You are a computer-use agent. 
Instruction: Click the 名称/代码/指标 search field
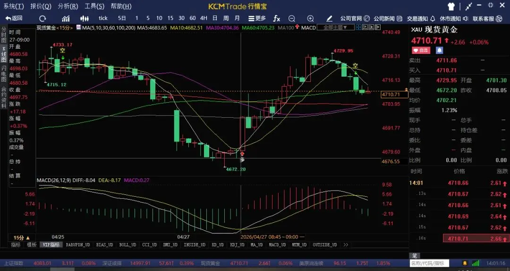[429, 263]
